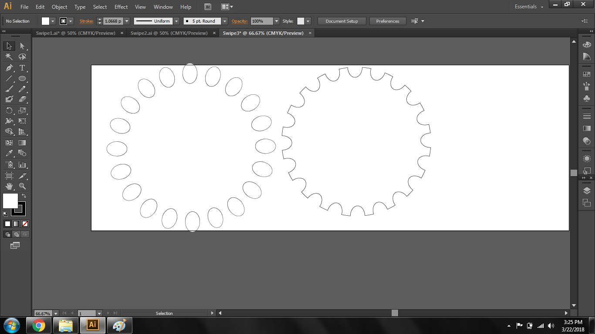Click the Document Setup button
The height and width of the screenshot is (334, 595).
click(x=341, y=21)
